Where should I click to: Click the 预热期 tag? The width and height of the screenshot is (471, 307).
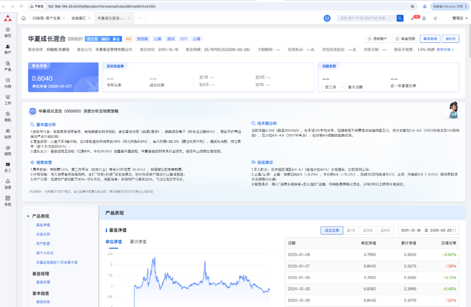(142, 39)
